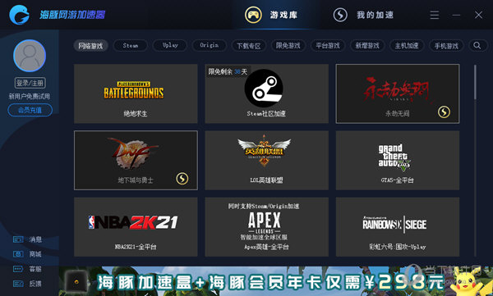
Task: Switch to 游戏库 tab
Action: point(272,15)
